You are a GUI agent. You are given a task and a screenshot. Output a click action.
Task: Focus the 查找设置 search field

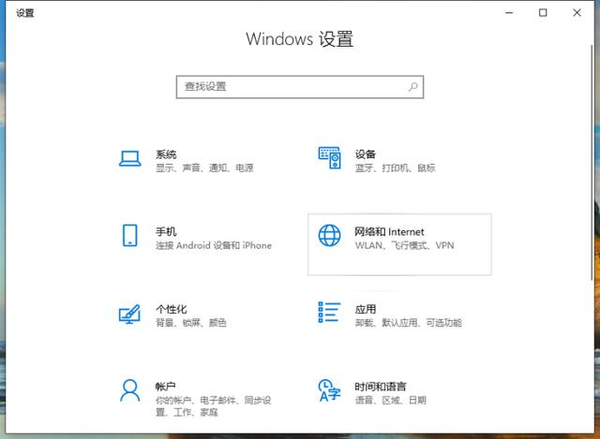pyautogui.click(x=291, y=86)
